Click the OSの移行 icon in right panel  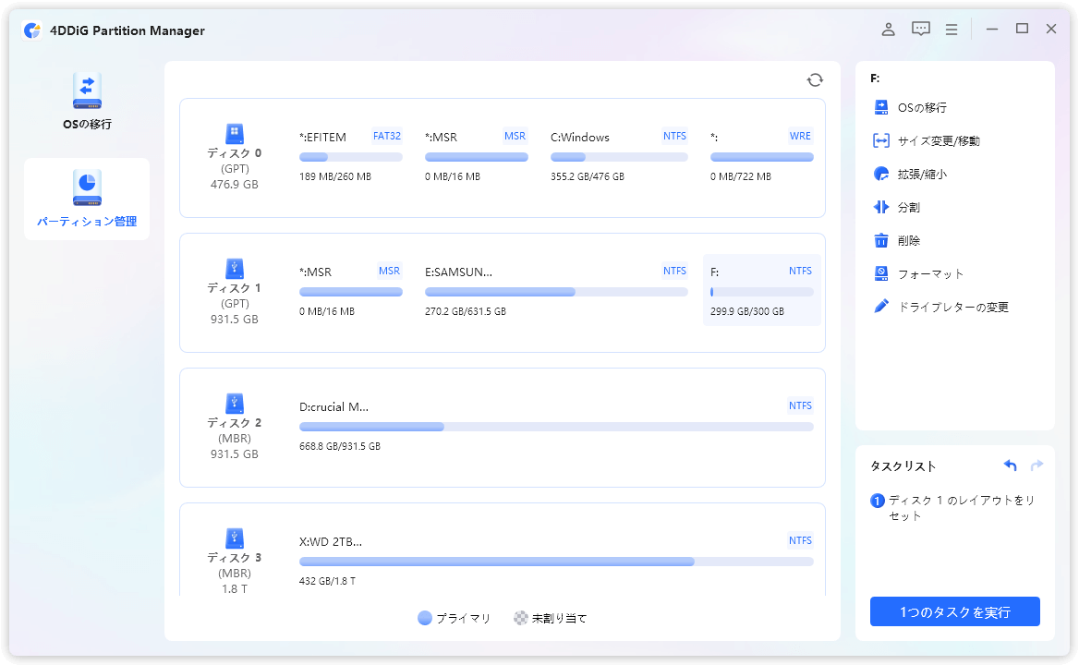[880, 107]
